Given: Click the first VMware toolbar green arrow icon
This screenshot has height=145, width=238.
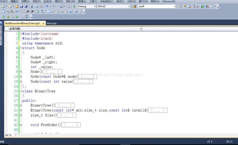Looking at the screenshot, I should pos(3,17).
